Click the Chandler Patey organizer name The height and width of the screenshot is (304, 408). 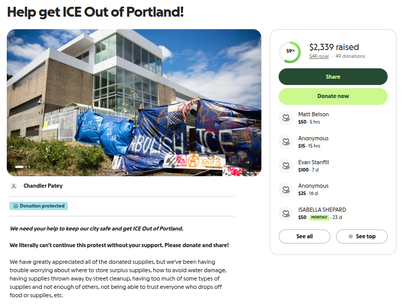43,186
